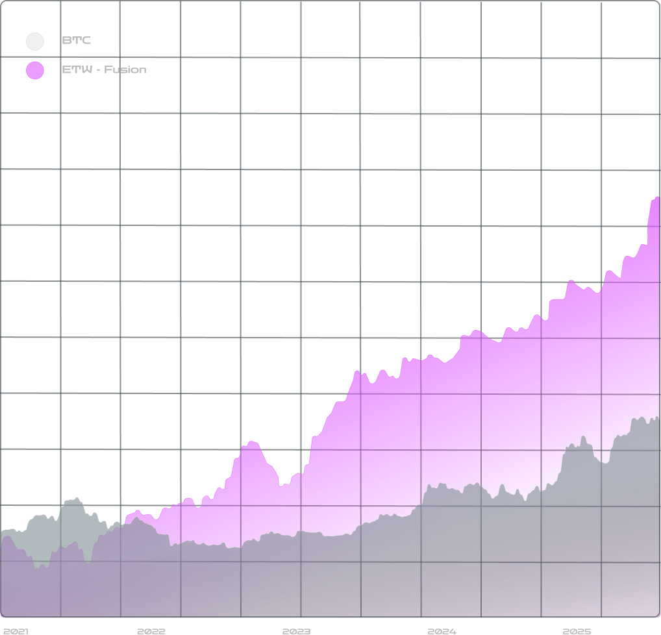Select the 2023 x-axis label
The height and width of the screenshot is (635, 661).
pyautogui.click(x=296, y=630)
